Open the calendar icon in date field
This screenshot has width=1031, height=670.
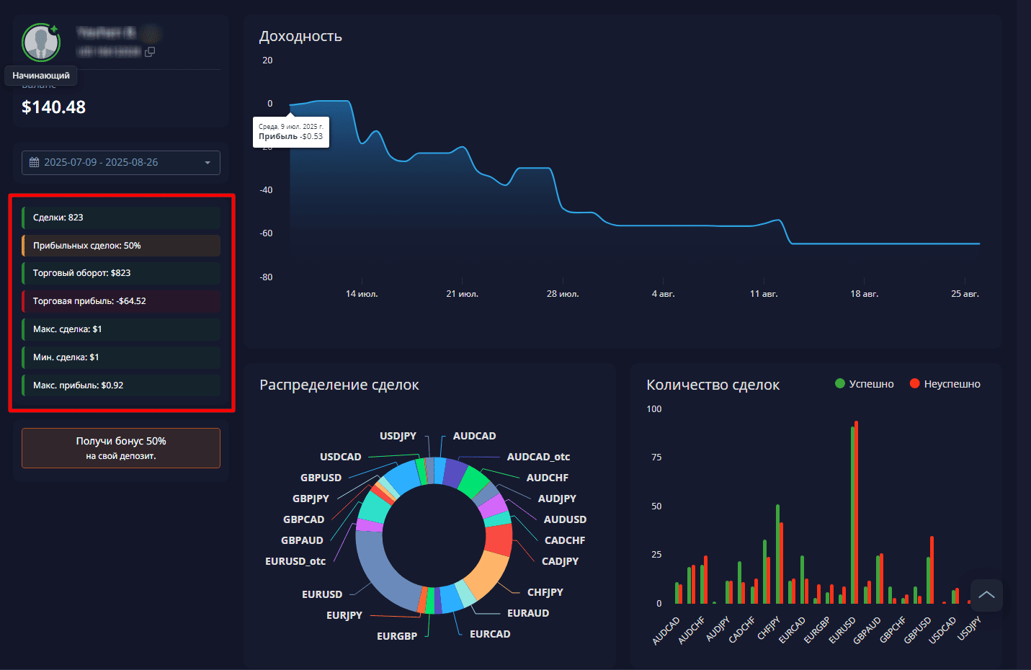point(34,162)
